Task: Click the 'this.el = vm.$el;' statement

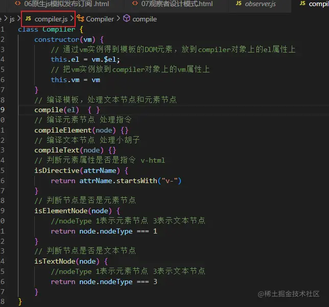Action: pyautogui.click(x=85, y=60)
